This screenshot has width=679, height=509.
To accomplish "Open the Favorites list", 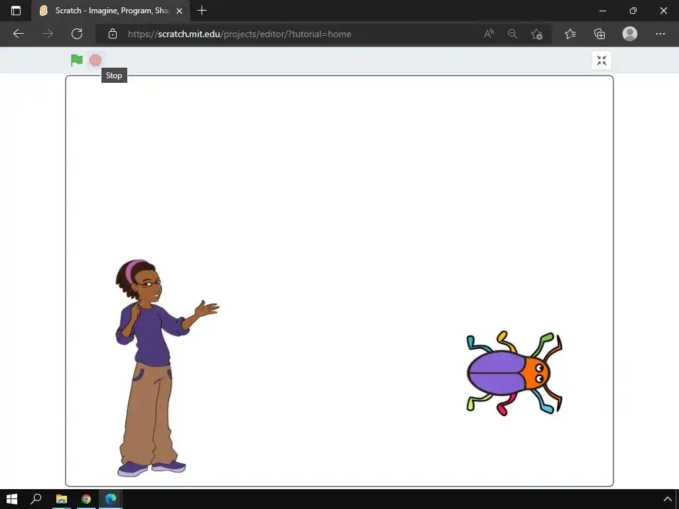I will (570, 34).
